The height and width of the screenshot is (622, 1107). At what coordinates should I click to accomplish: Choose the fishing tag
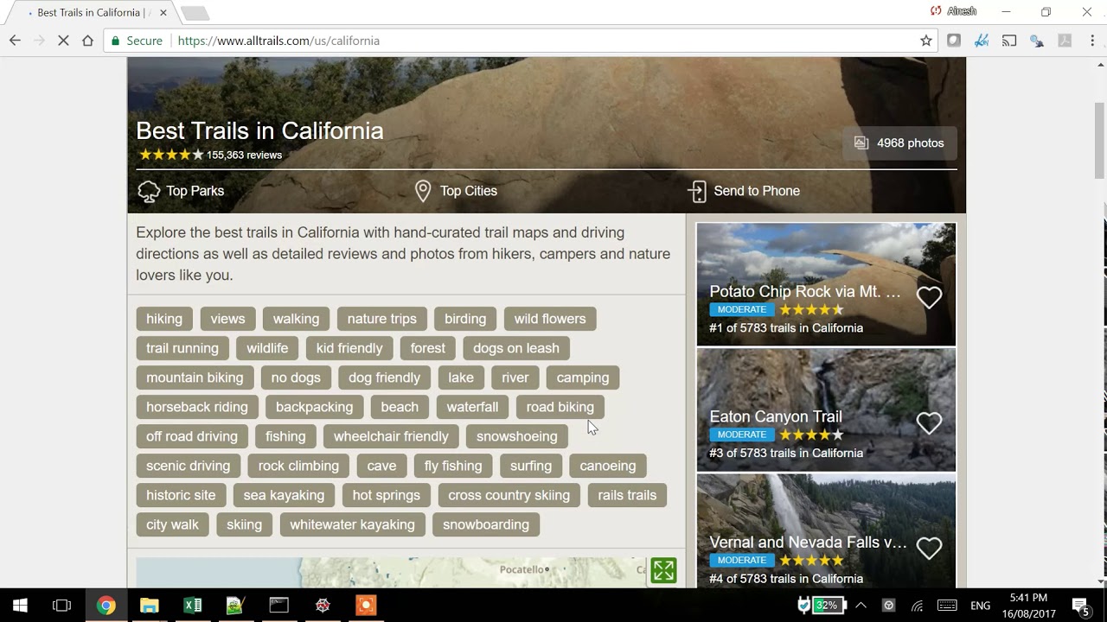click(285, 436)
